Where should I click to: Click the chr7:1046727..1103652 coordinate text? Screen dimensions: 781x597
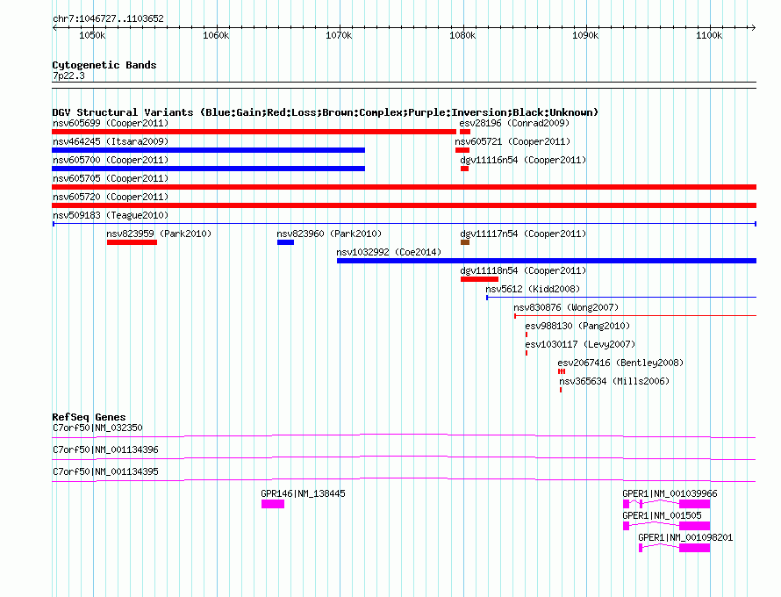tap(108, 18)
